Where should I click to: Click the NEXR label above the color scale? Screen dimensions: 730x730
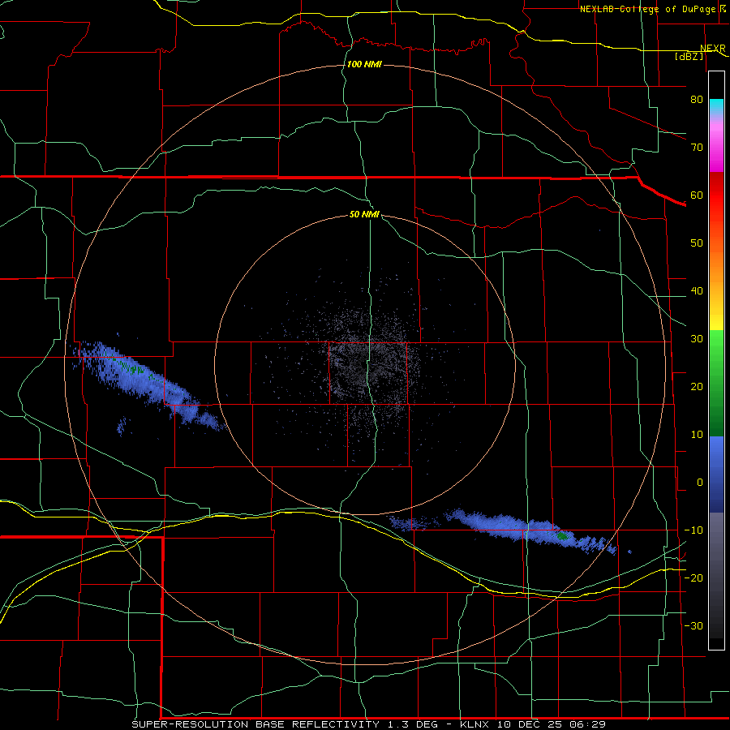[x=712, y=49]
